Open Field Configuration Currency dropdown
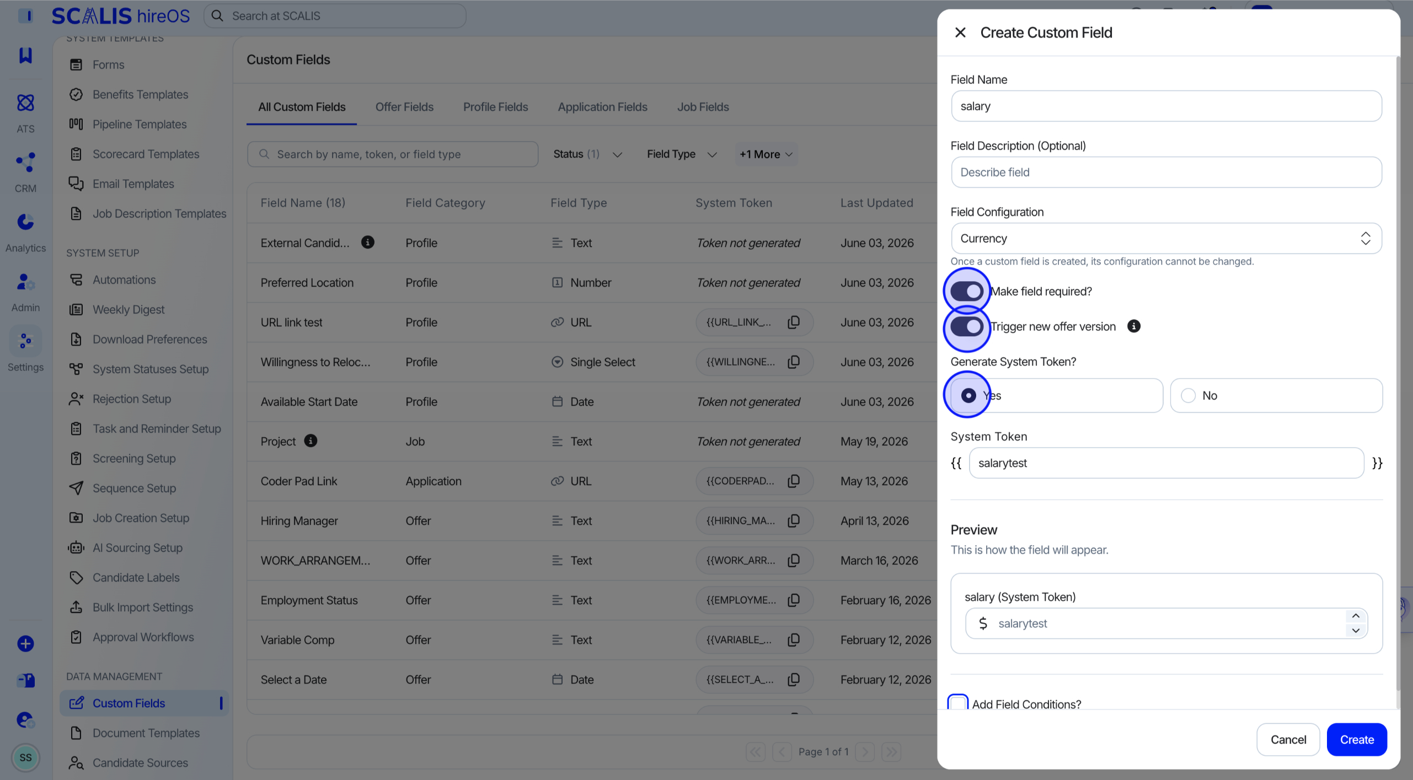 click(1166, 238)
